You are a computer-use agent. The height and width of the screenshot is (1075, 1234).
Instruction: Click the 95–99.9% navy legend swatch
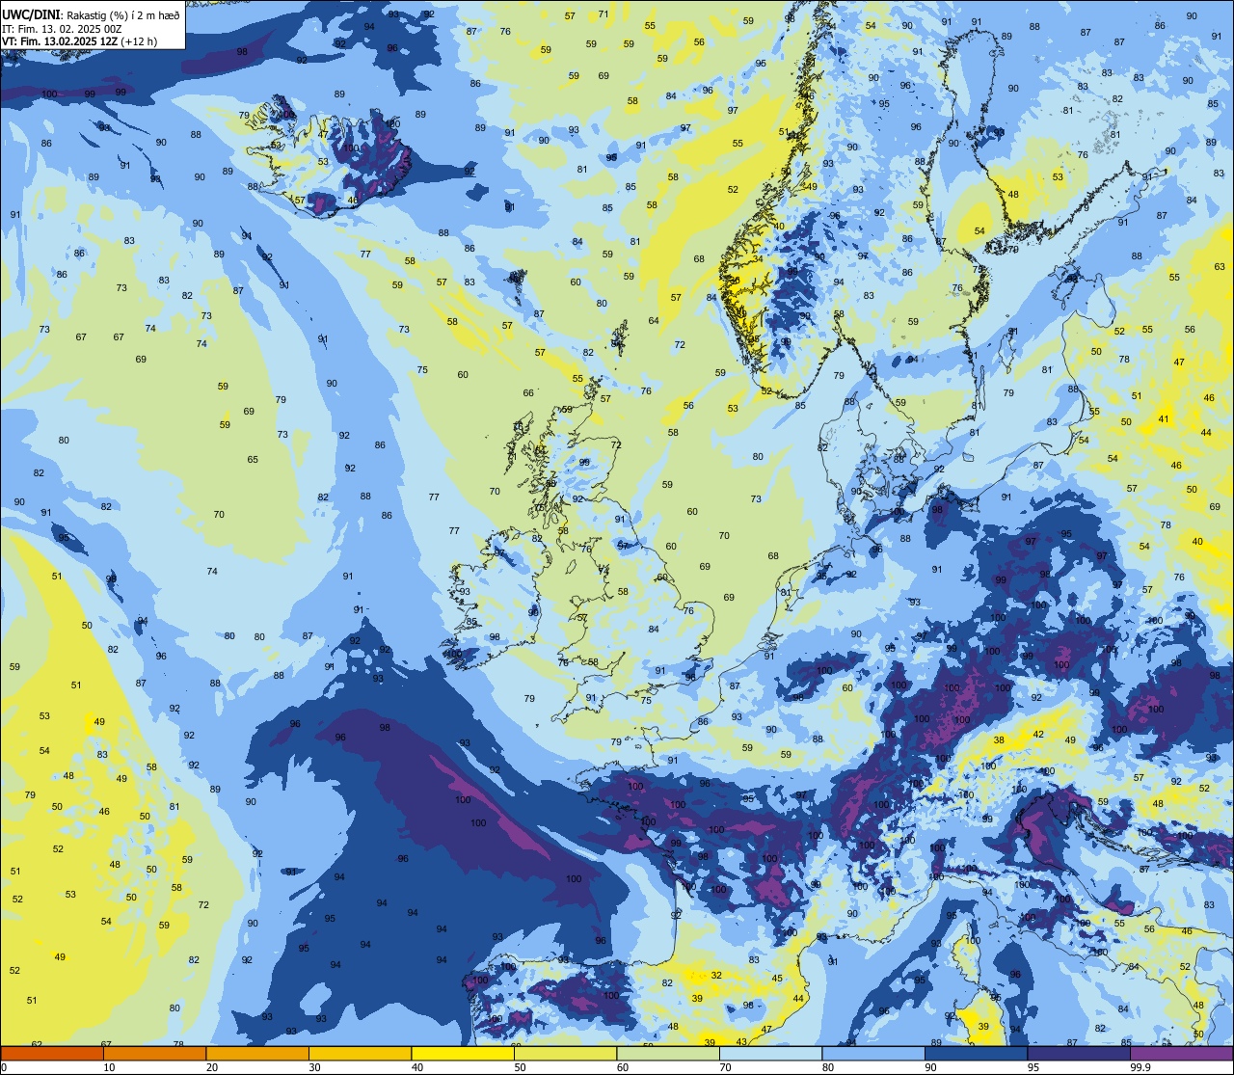pyautogui.click(x=1079, y=1054)
